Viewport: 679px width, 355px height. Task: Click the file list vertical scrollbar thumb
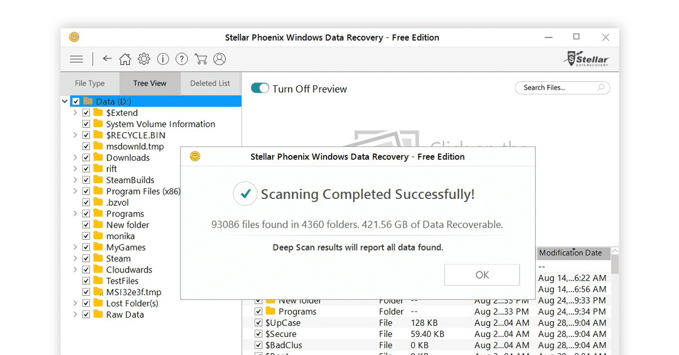click(x=615, y=264)
